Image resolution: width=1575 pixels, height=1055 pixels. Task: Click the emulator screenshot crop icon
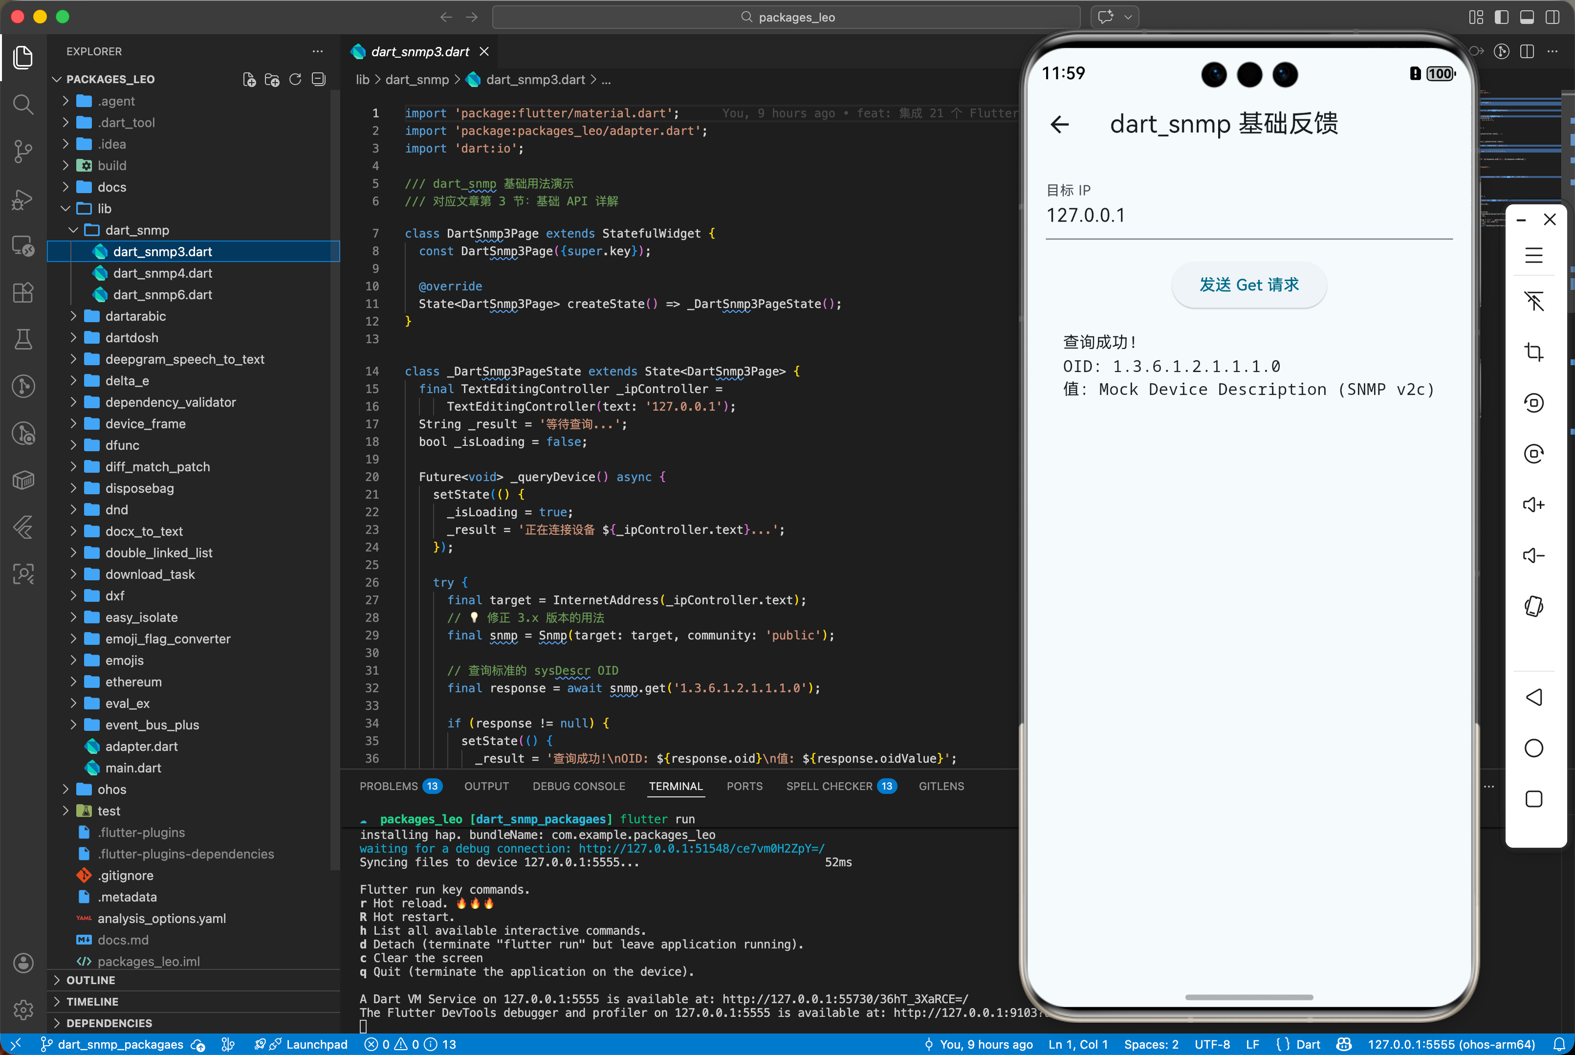click(x=1533, y=352)
